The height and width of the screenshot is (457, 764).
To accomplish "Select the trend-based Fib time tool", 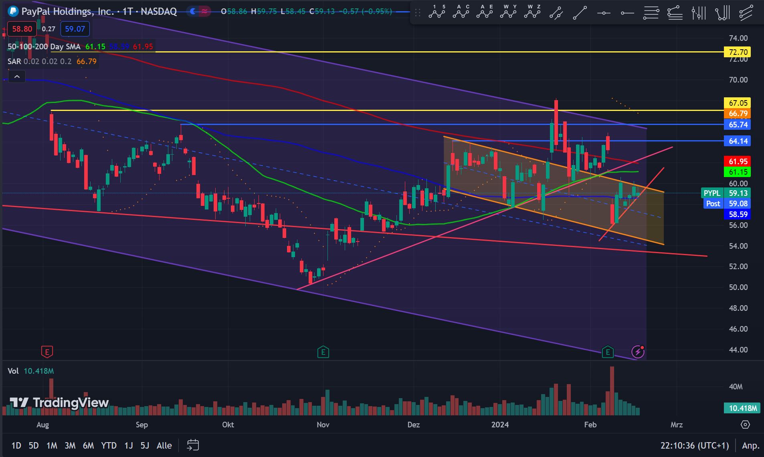I will click(699, 13).
